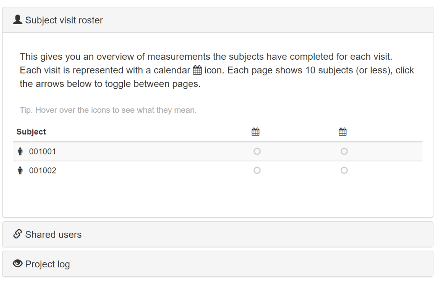The image size is (441, 281).
Task: Open subject 001002 entry
Action: pos(43,170)
